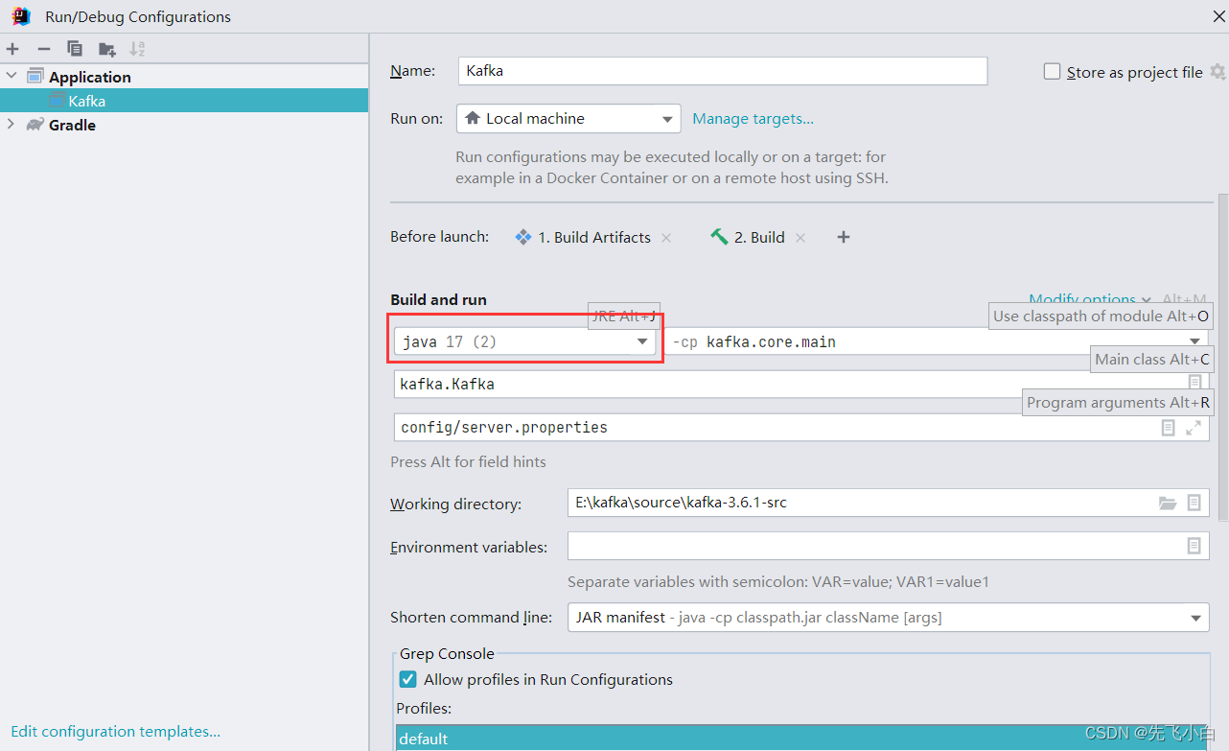
Task: Add a new before-launch task
Action: click(844, 238)
